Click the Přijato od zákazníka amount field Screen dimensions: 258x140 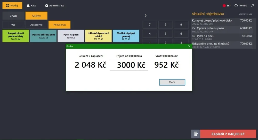pos(129,65)
